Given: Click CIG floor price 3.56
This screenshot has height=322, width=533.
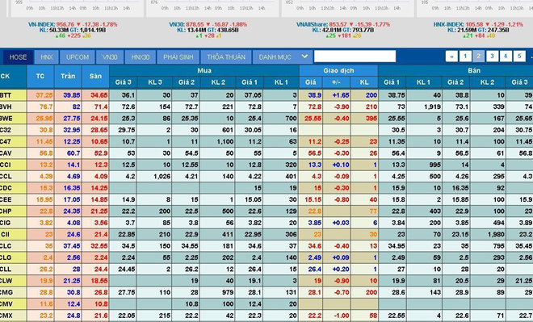Looking at the screenshot, I should tap(101, 223).
